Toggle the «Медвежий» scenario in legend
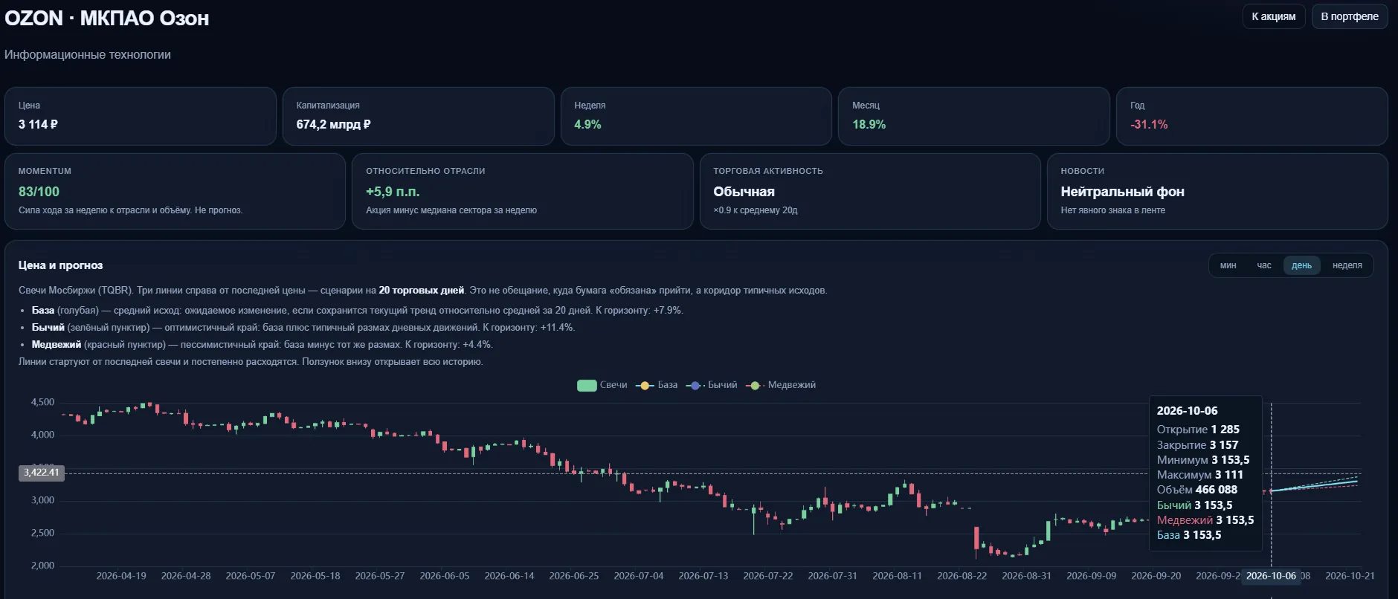The width and height of the screenshot is (1398, 599). 781,385
